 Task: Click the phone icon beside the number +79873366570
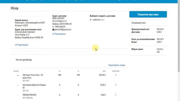53,27
